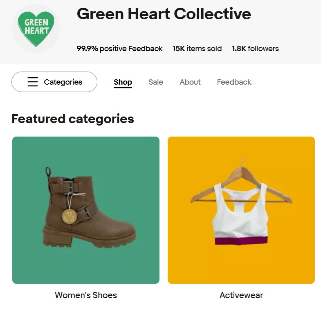Switch to the Shop tab
Image resolution: width=321 pixels, height=321 pixels.
pos(123,82)
